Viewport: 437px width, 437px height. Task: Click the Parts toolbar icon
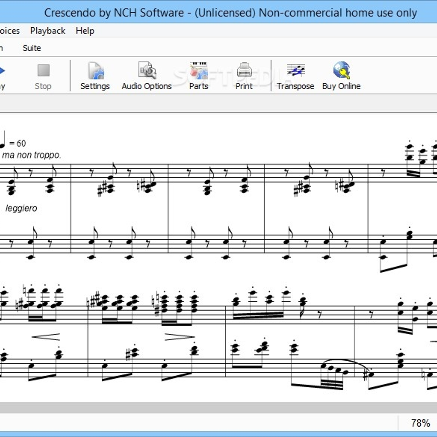199,76
